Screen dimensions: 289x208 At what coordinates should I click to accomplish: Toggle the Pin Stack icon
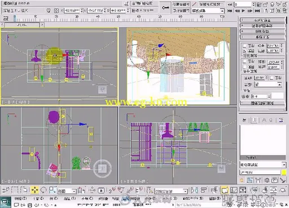pos(244,120)
